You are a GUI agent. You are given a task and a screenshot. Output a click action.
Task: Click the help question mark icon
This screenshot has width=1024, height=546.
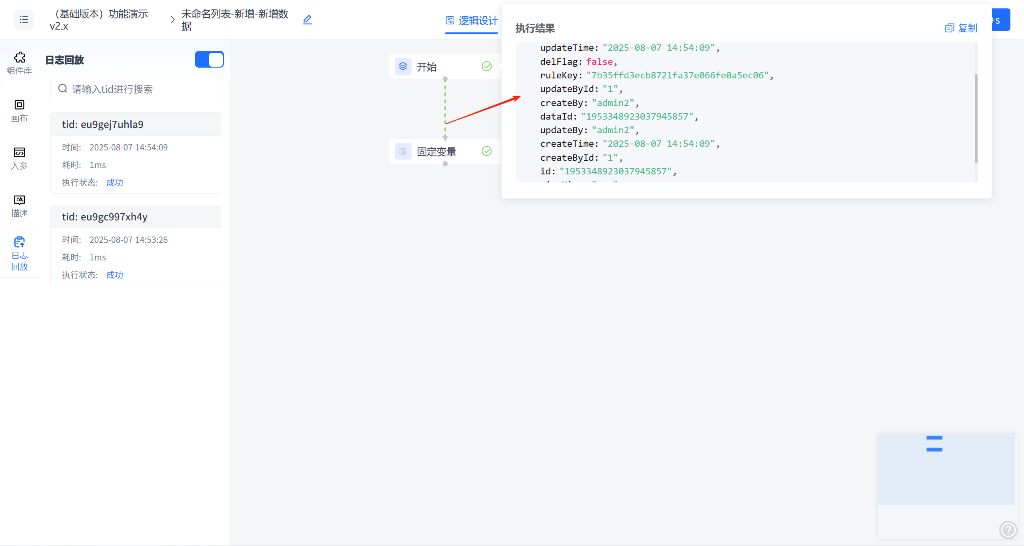click(1008, 530)
